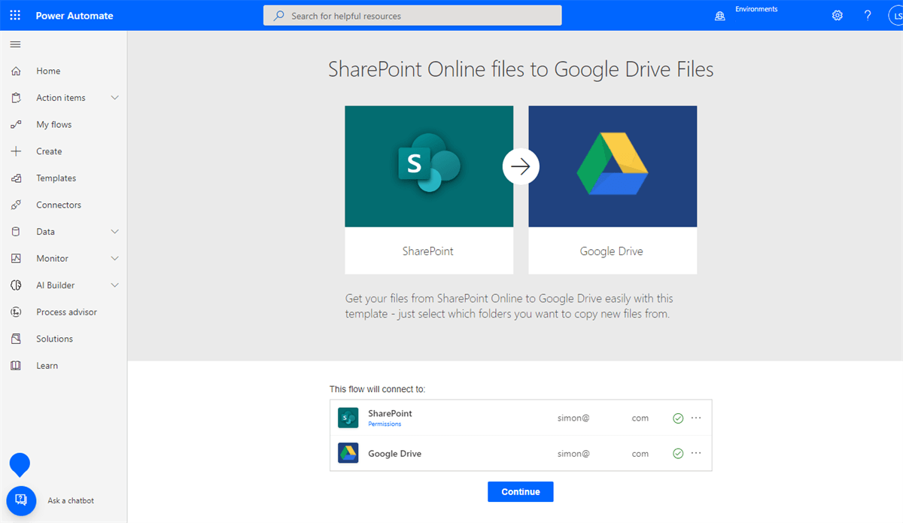The height and width of the screenshot is (523, 903).
Task: Go to Home in navigation
Action: click(48, 71)
